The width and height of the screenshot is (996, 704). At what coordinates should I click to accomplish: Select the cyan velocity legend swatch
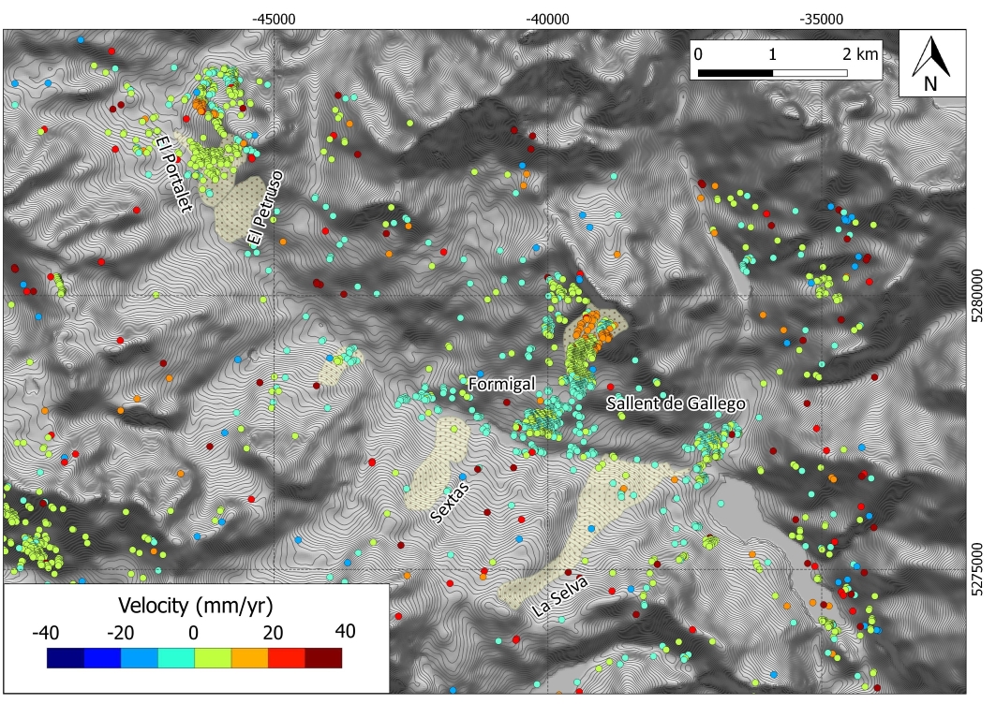pos(175,658)
